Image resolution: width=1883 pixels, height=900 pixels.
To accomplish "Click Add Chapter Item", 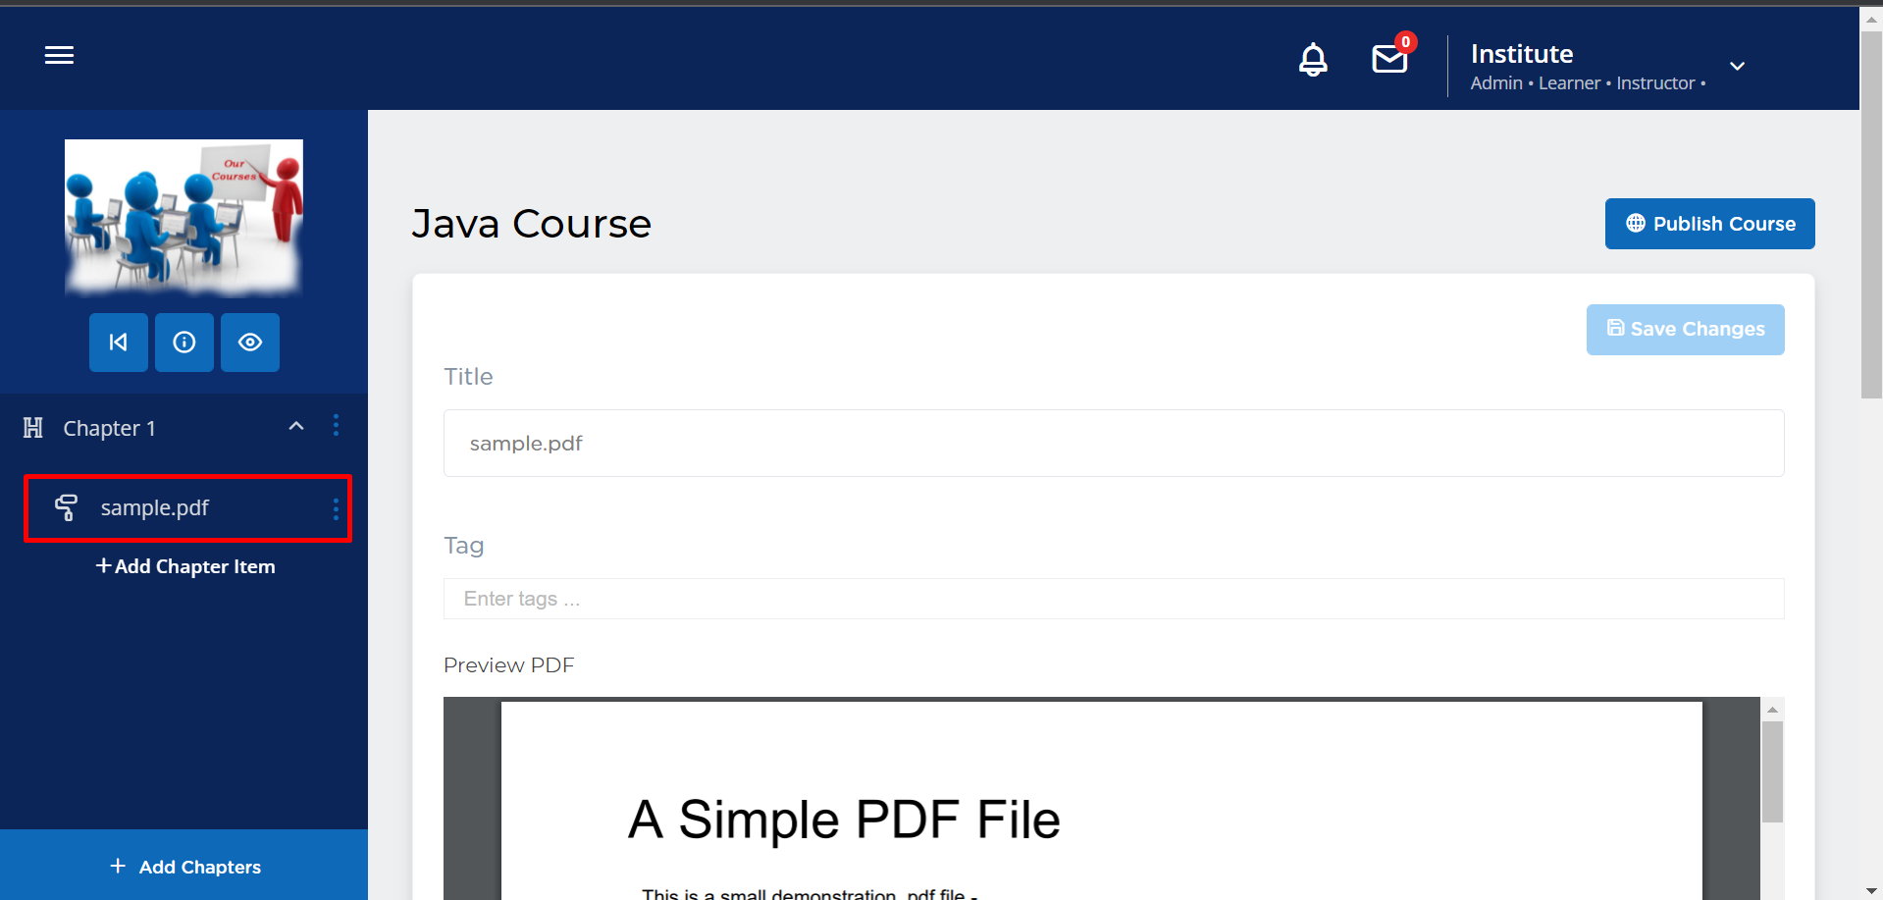I will tap(185, 566).
